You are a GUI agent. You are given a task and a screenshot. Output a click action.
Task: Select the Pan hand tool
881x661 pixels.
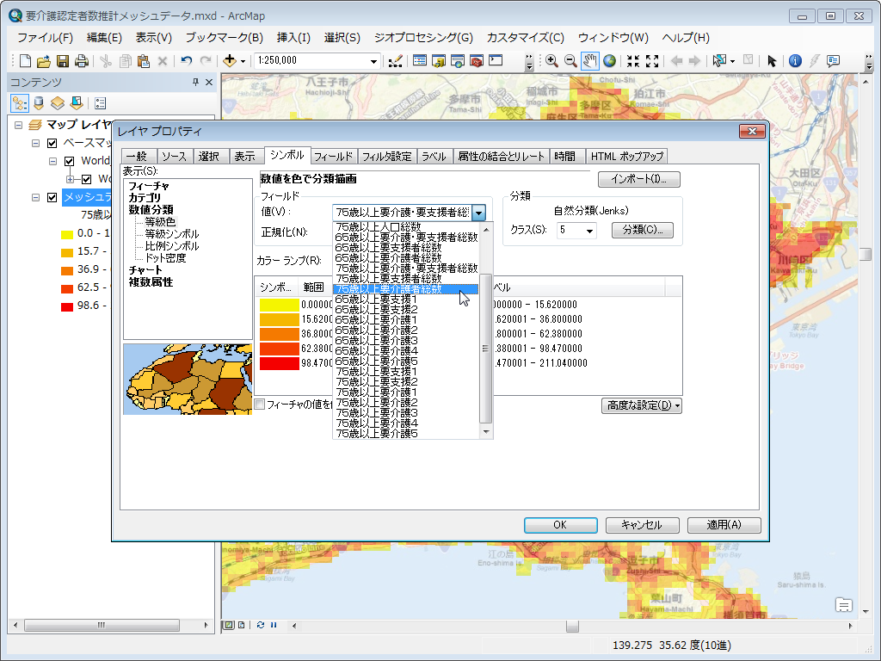point(589,61)
